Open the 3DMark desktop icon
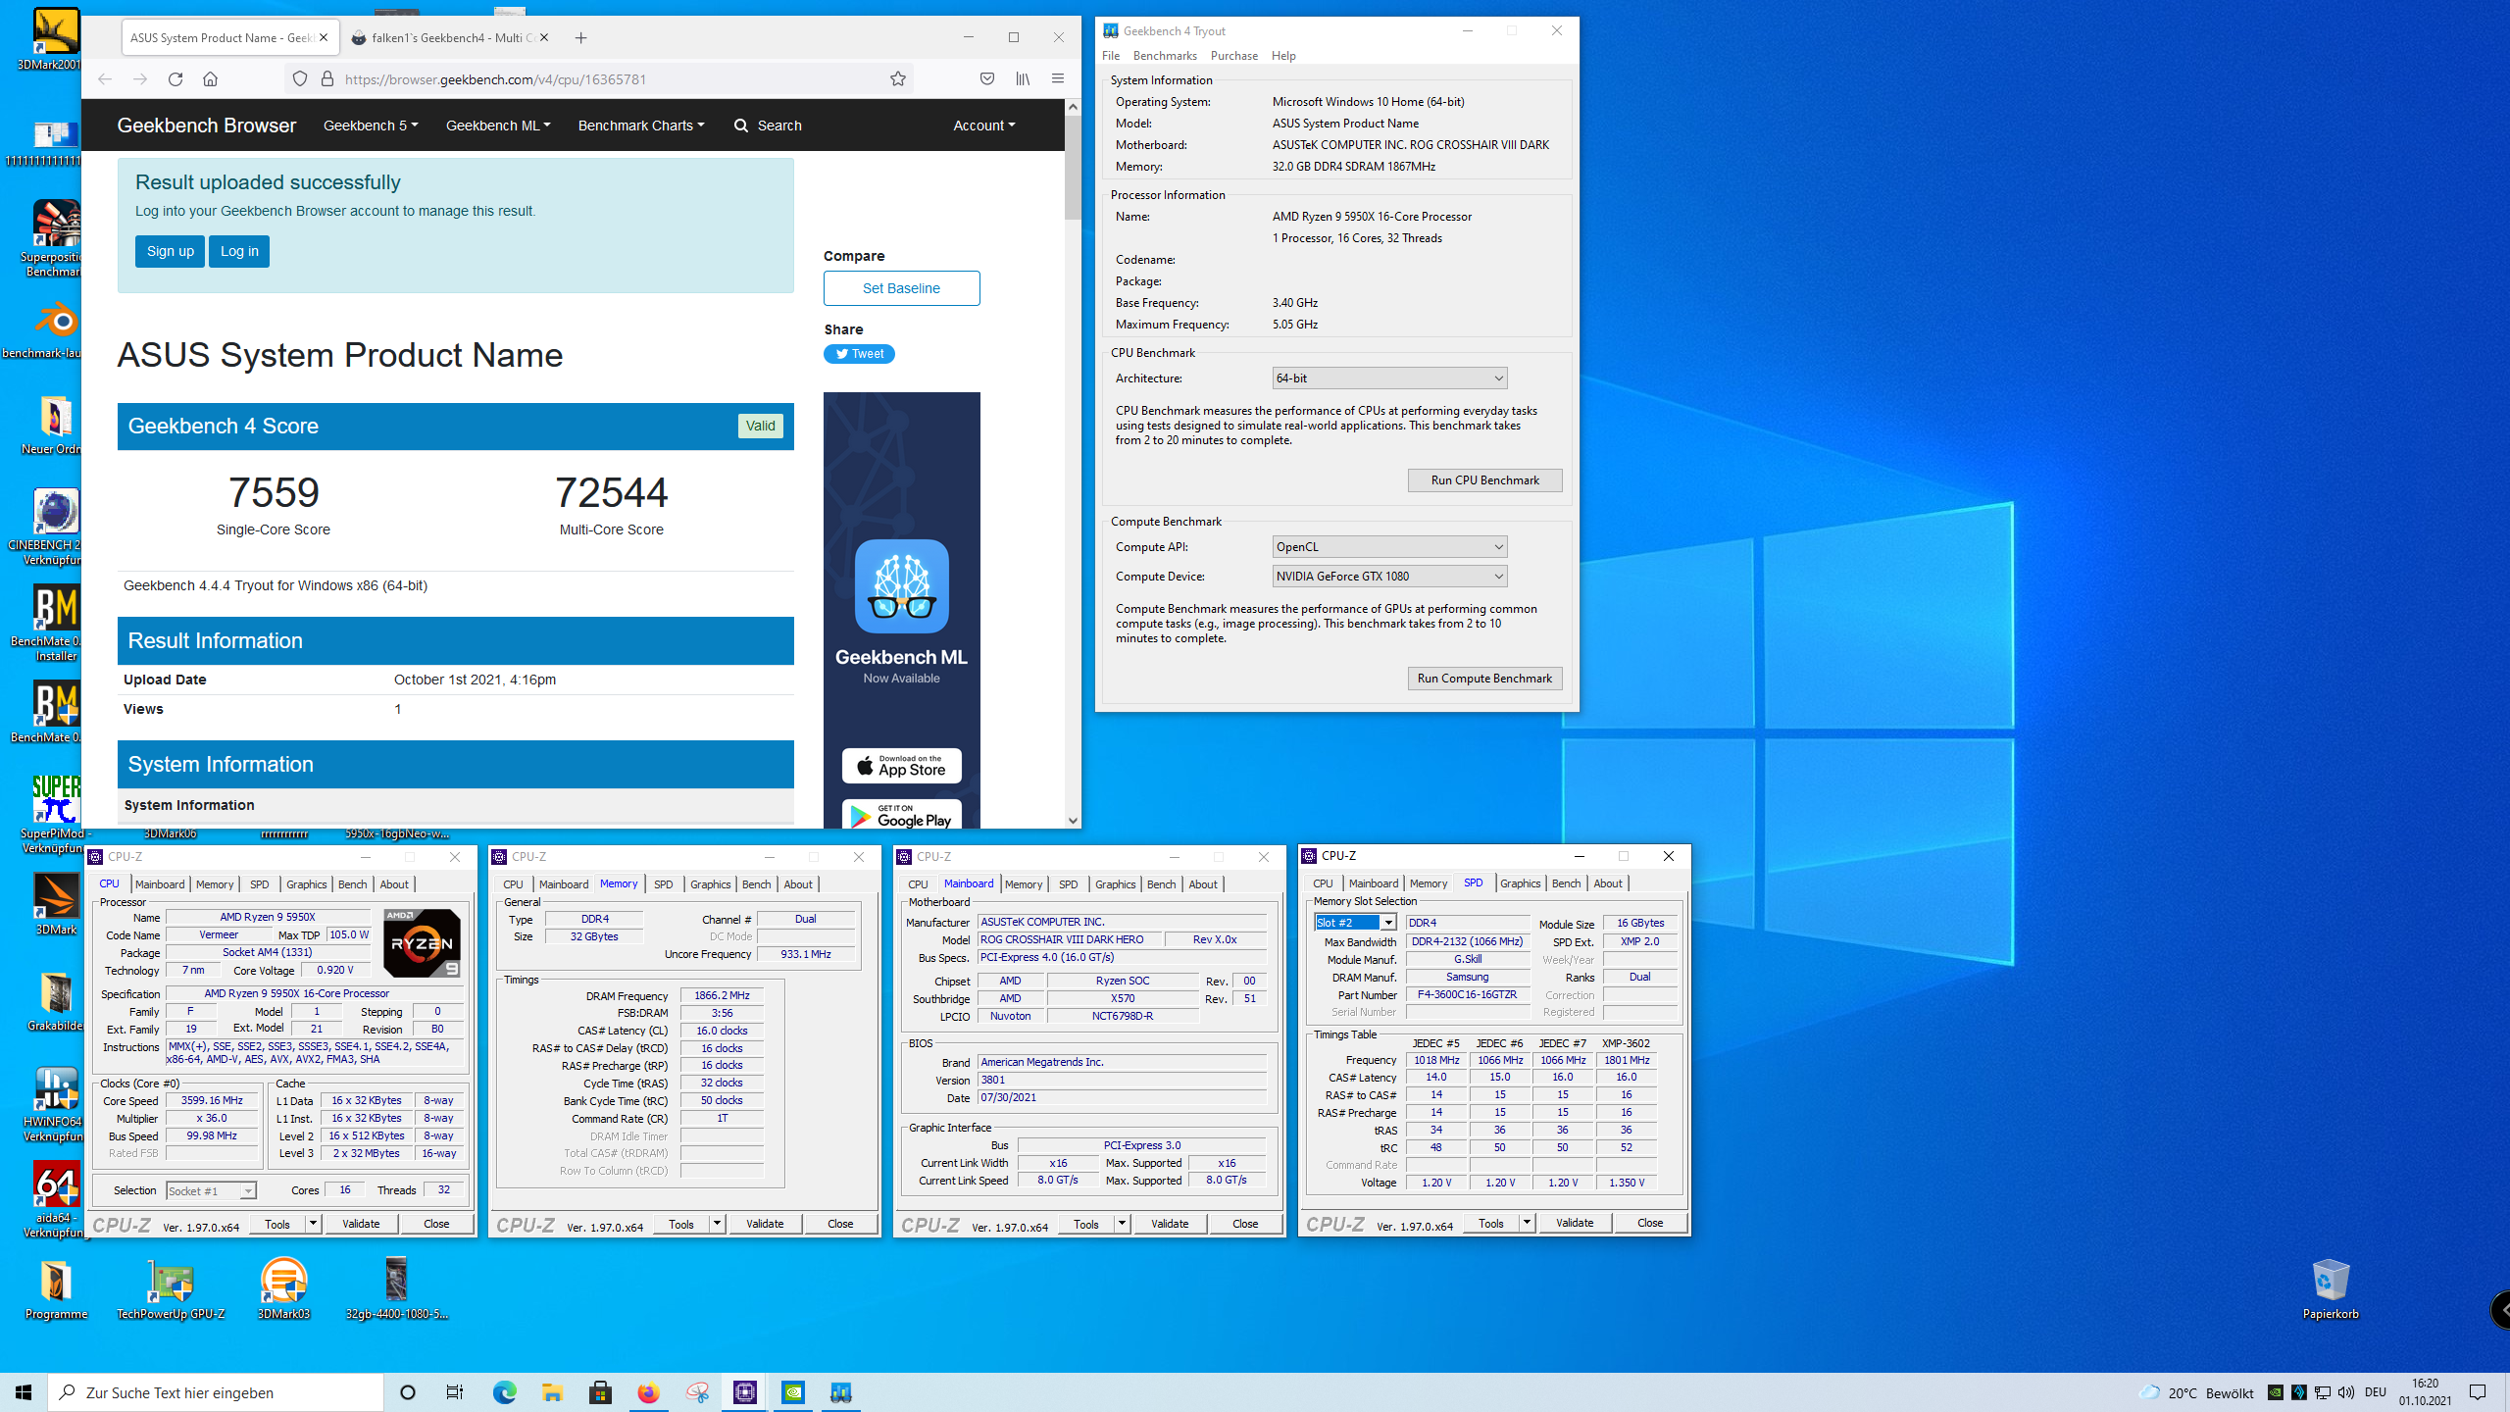The width and height of the screenshot is (2510, 1412). [x=56, y=903]
